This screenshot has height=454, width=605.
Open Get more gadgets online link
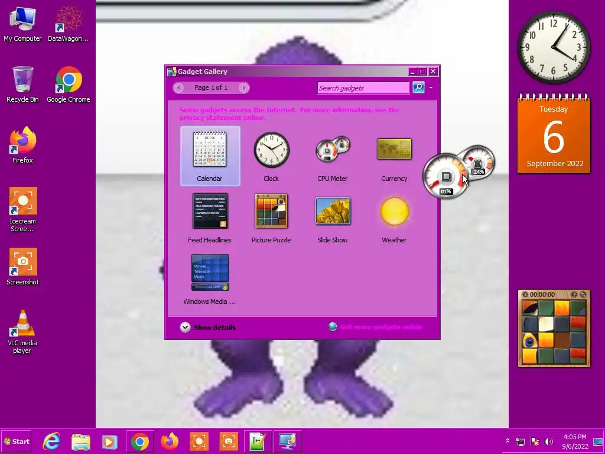381,327
